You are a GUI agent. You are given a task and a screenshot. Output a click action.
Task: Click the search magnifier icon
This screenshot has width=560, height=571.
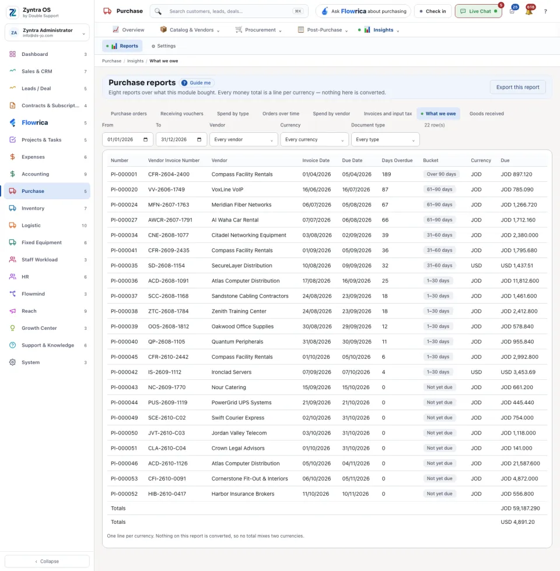coord(158,11)
